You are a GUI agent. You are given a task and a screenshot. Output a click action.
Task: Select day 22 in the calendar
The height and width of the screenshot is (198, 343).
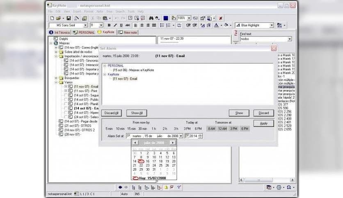[x=141, y=166]
